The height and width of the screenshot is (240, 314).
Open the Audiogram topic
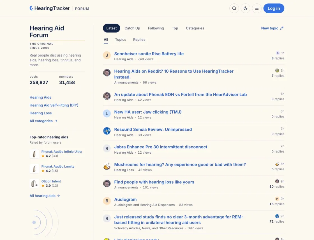125,200
